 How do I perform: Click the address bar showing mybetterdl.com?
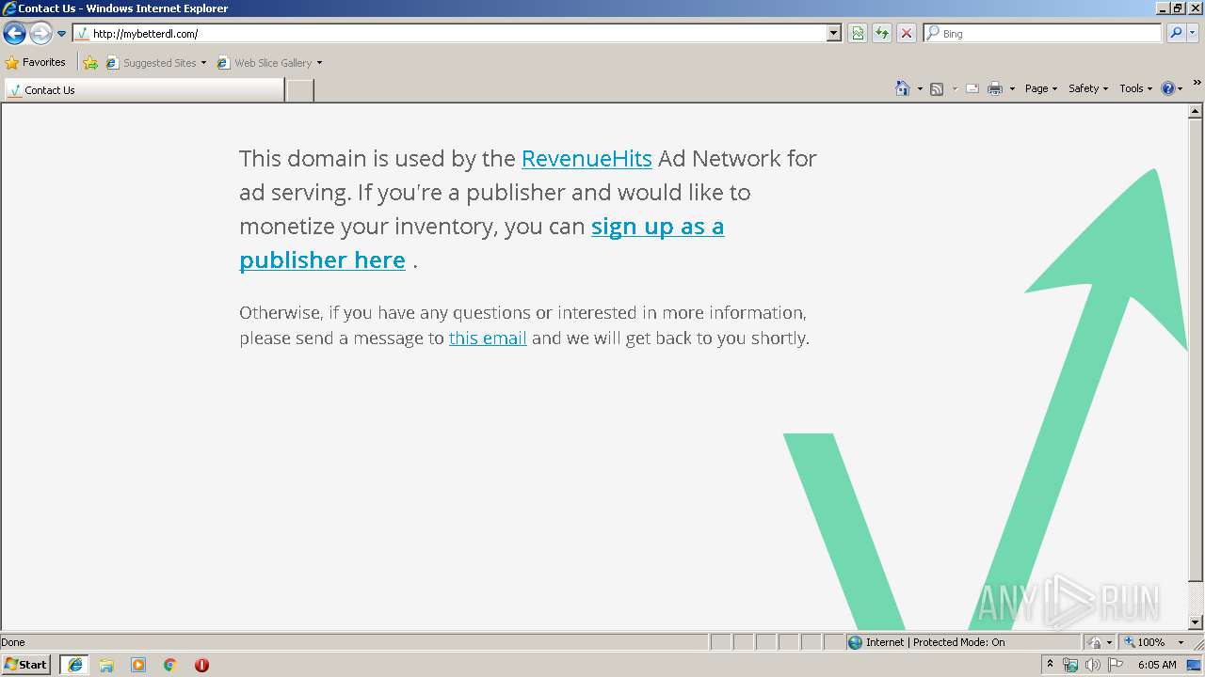coord(450,34)
